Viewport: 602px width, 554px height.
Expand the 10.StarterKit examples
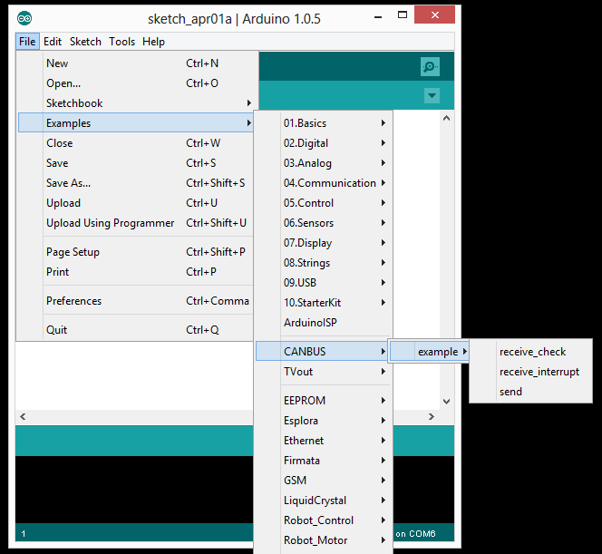click(x=324, y=303)
